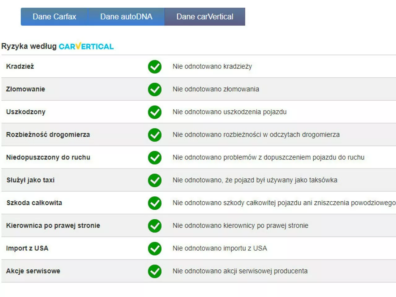The image size is (396, 297).
Task: Click the green check for Służył jako taxi
Action: [154, 180]
